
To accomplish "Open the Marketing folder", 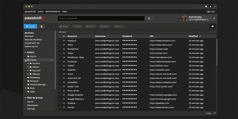I will click(35, 78).
